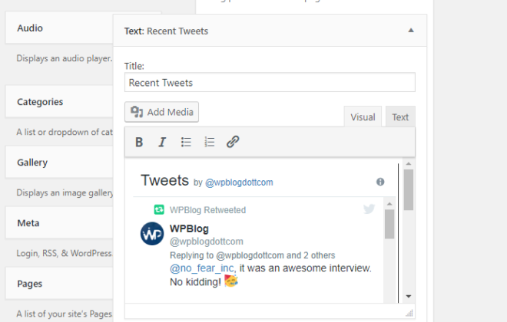The height and width of the screenshot is (322, 507).
Task: Click 'Replying to @wpblogdottcom and 2 others'
Action: click(x=252, y=255)
